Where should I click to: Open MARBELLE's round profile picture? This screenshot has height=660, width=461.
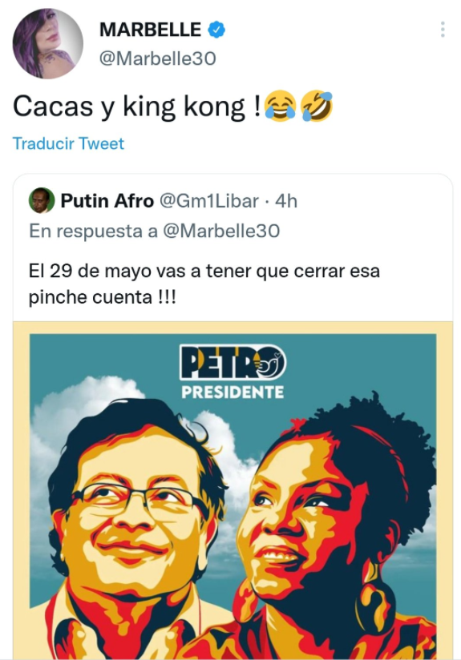tap(48, 44)
